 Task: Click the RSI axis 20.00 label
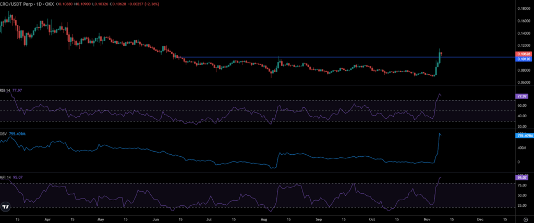pyautogui.click(x=521, y=126)
